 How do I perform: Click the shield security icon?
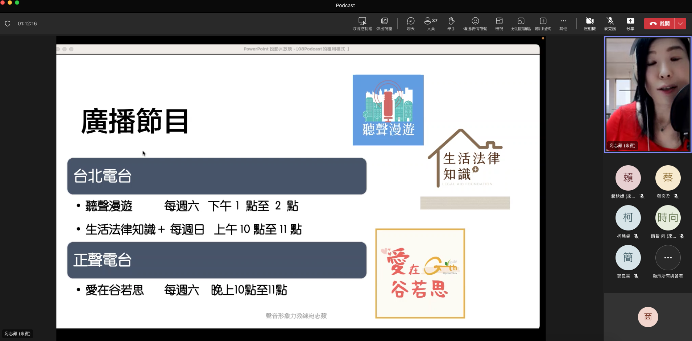[8, 24]
